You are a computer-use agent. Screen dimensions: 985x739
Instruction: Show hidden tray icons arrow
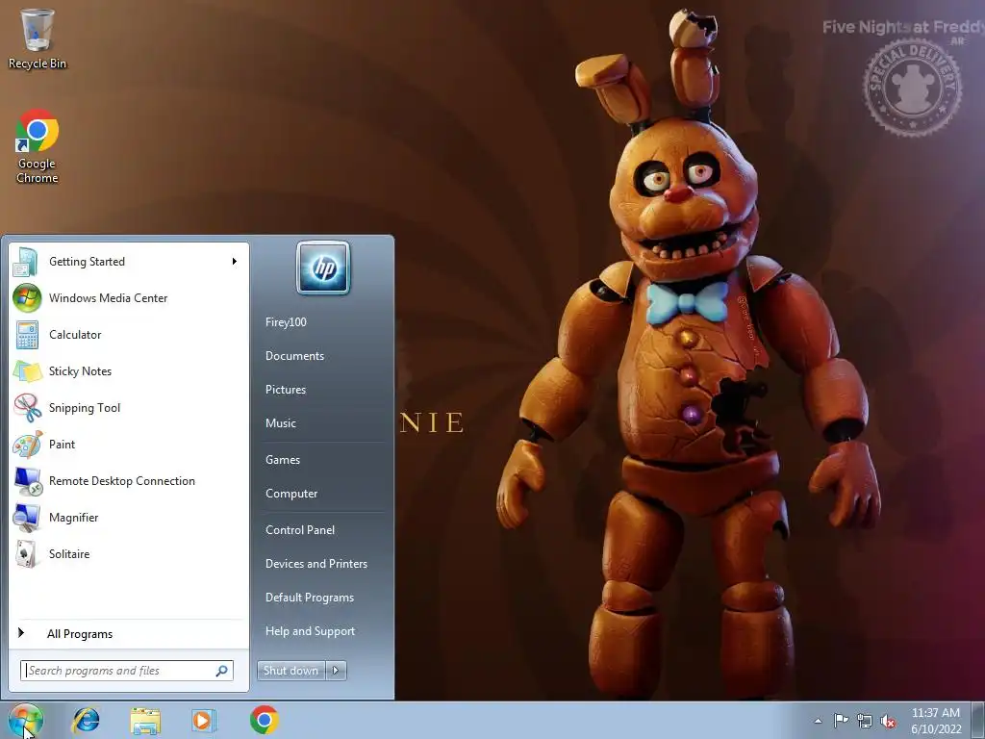point(818,721)
